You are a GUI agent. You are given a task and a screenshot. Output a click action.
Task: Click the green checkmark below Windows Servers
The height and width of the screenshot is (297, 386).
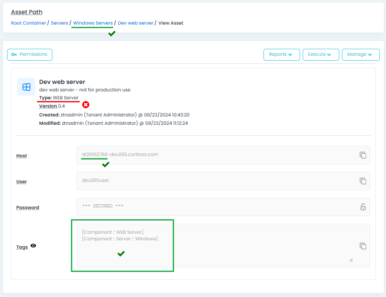coord(111,33)
